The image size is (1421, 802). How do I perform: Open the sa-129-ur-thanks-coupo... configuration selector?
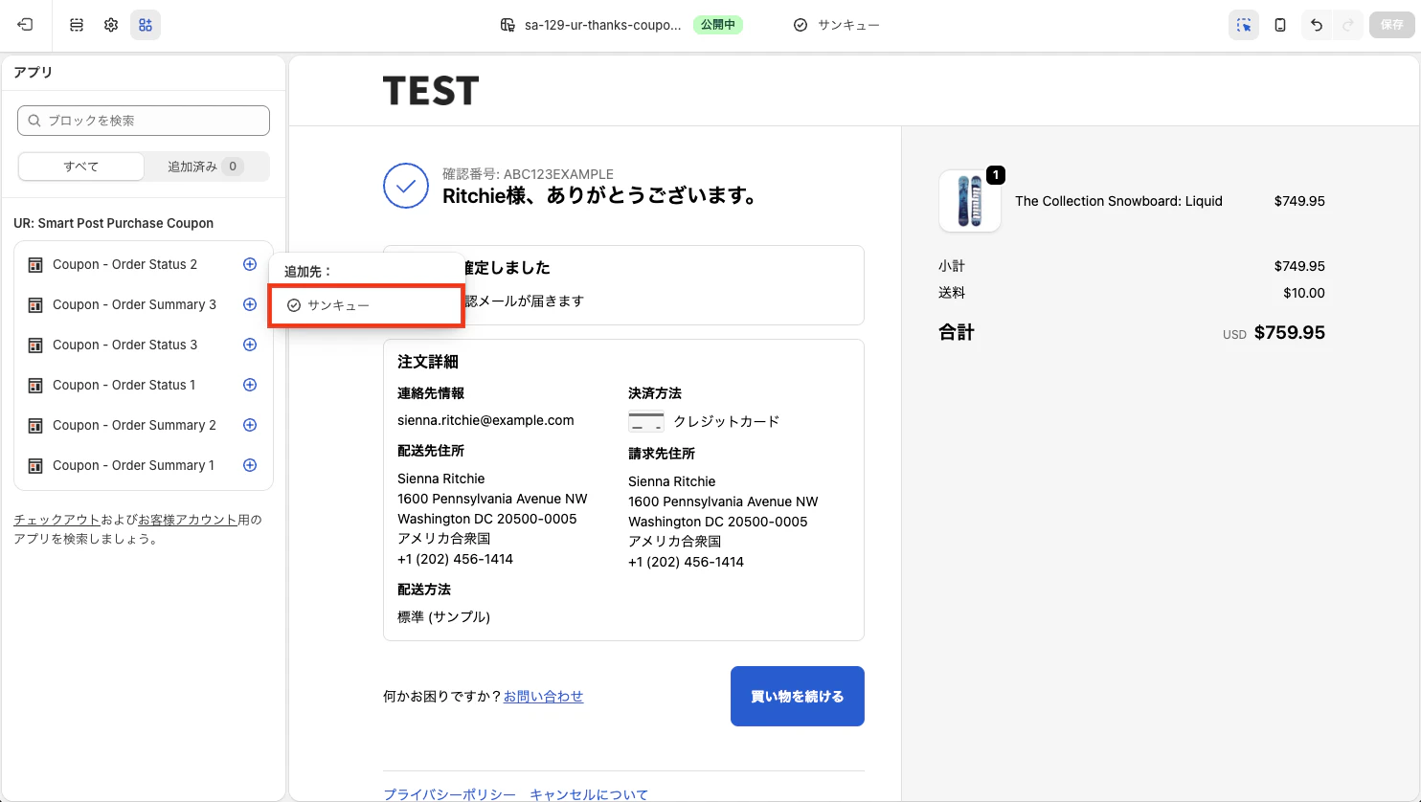pyautogui.click(x=591, y=25)
